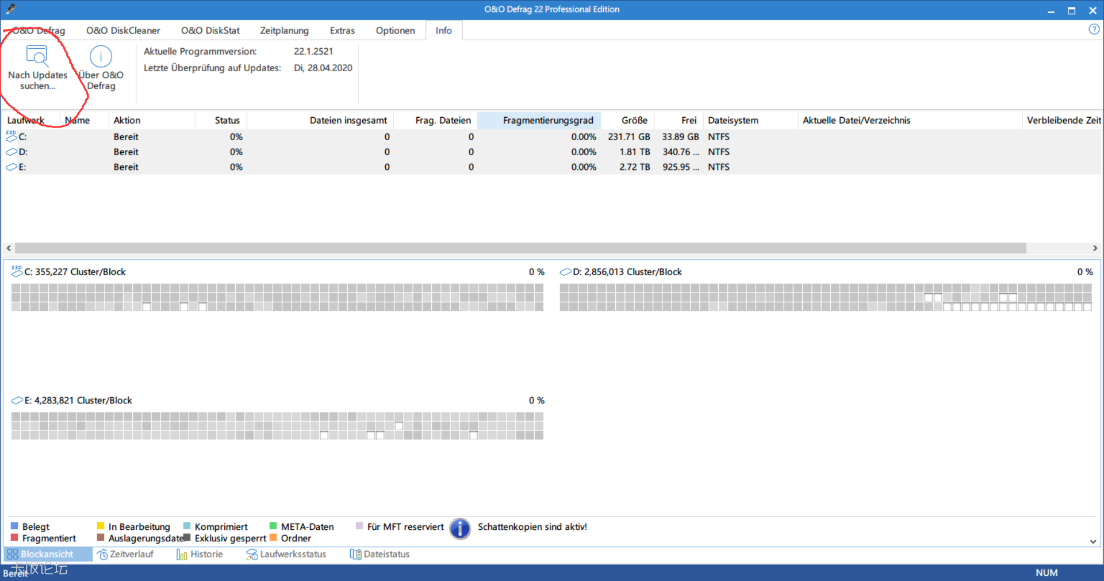Sort by Aktuelle Datei/Verzeichnis column
Viewport: 1104px width, 581px height.
point(910,120)
